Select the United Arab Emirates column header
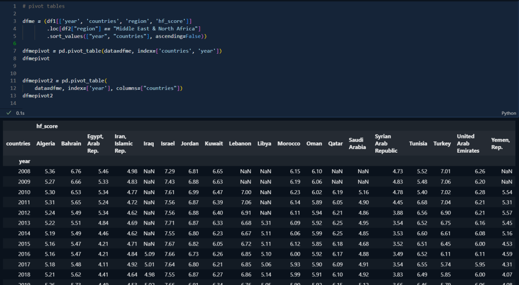Image resolution: width=519 pixels, height=285 pixels. click(x=468, y=144)
